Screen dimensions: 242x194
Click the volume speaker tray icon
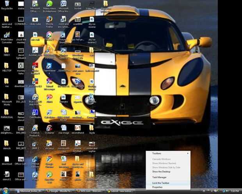point(227,191)
